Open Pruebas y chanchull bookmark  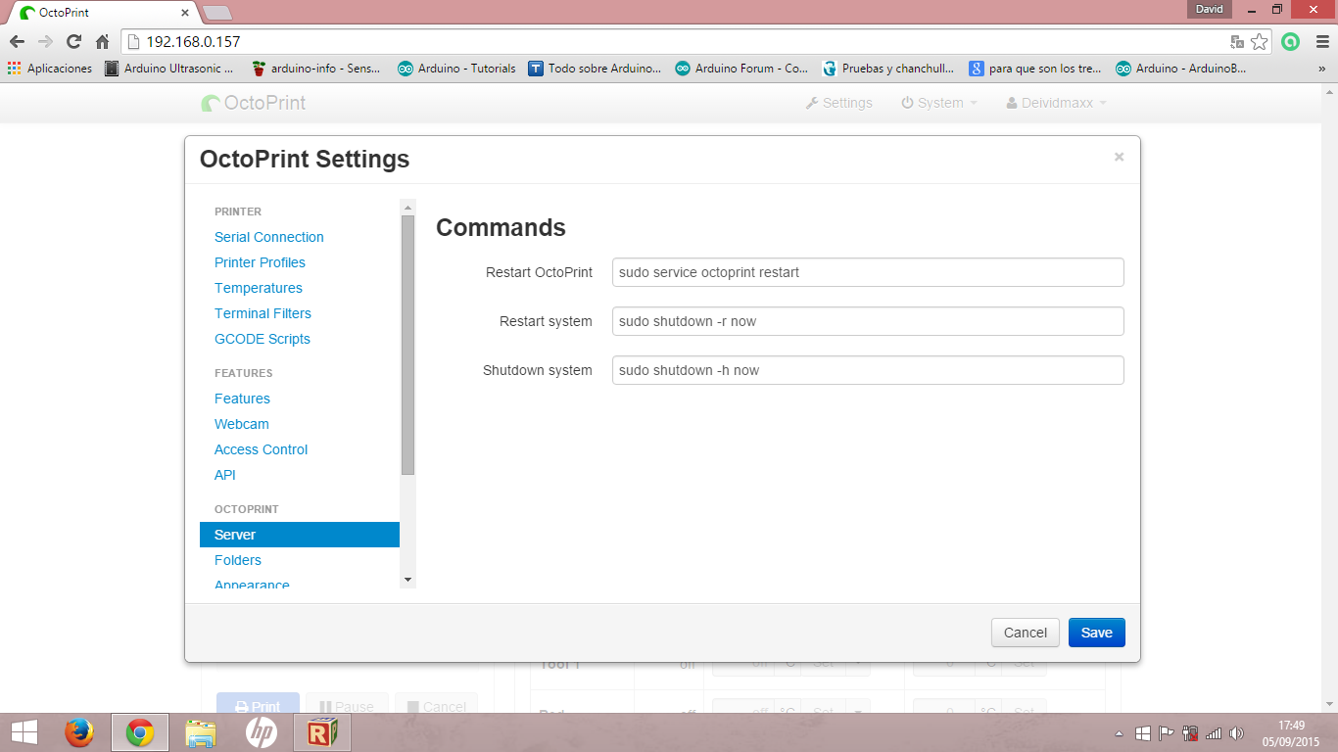click(x=888, y=69)
